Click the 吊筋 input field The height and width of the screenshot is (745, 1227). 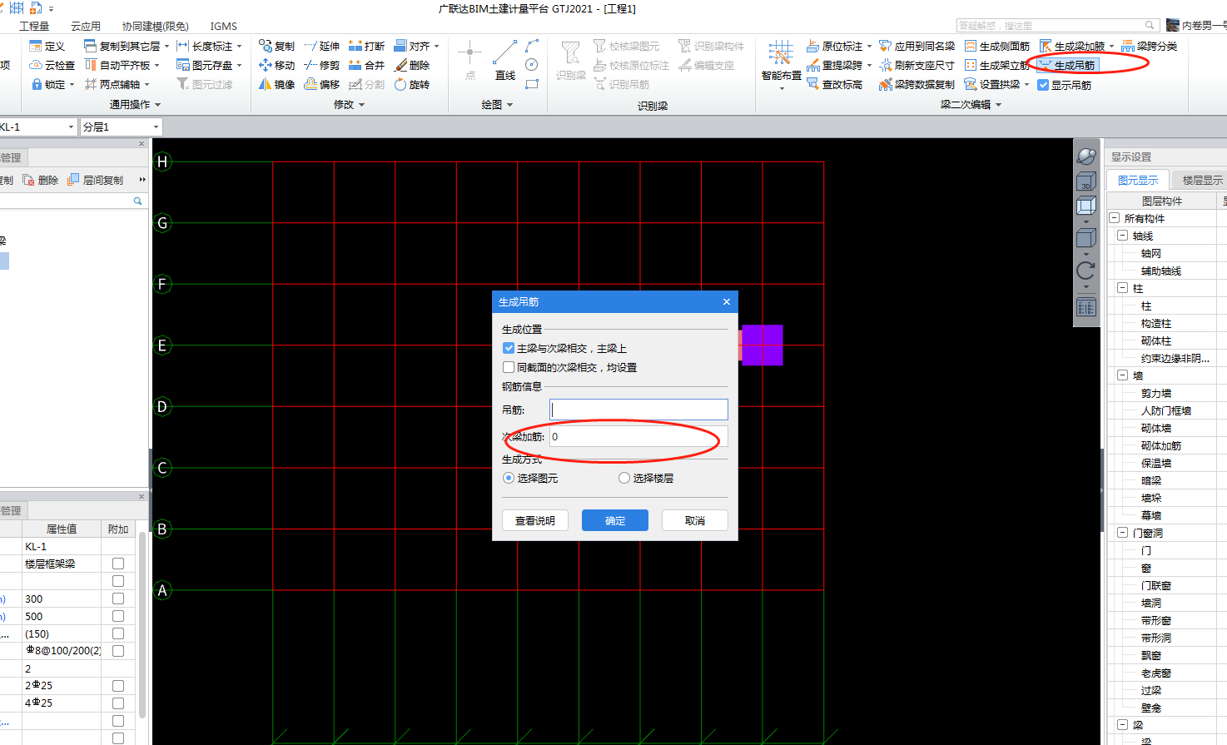[638, 410]
